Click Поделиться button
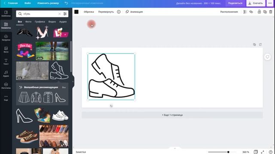 (x=235, y=3)
